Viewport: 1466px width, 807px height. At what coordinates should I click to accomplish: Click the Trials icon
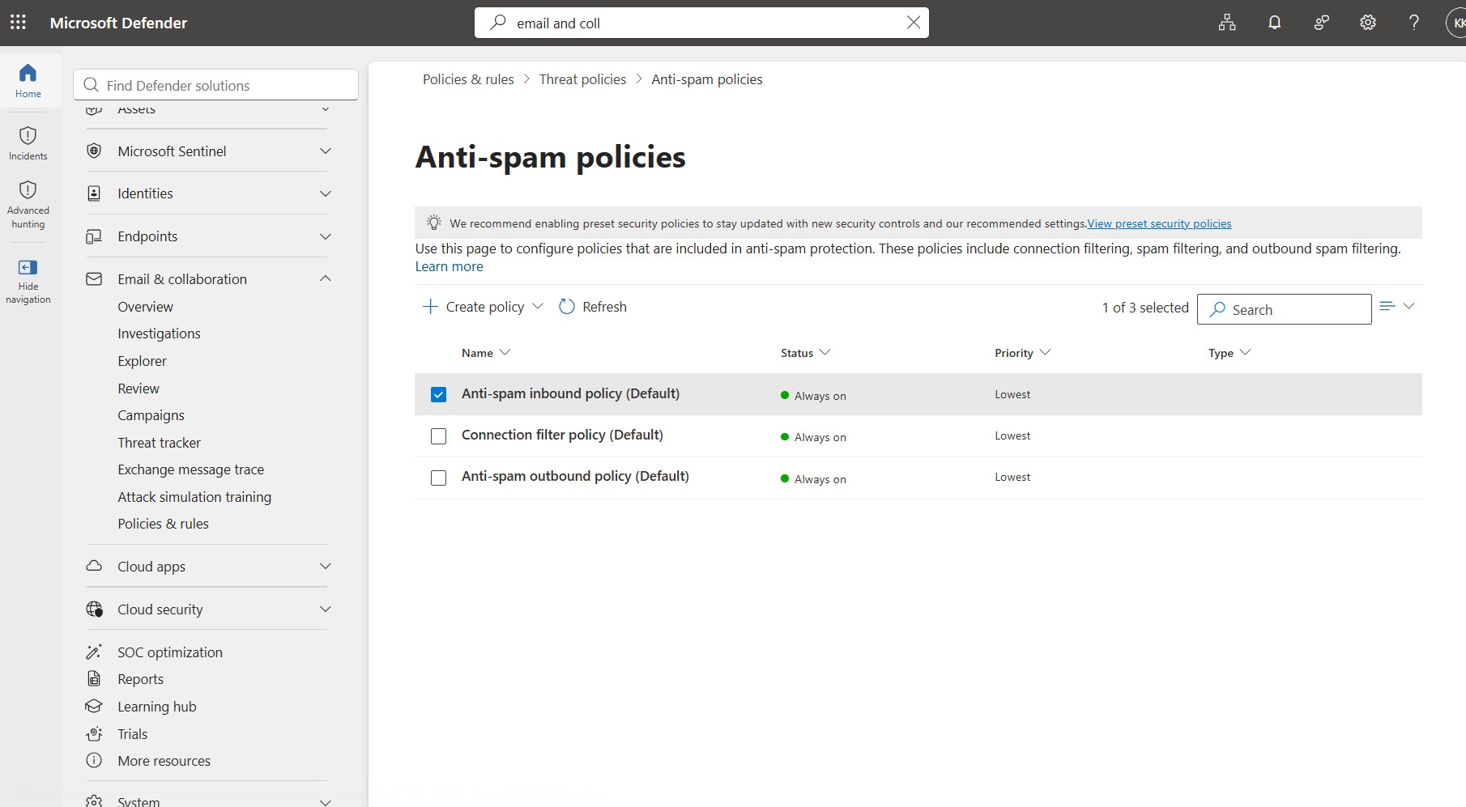tap(94, 733)
